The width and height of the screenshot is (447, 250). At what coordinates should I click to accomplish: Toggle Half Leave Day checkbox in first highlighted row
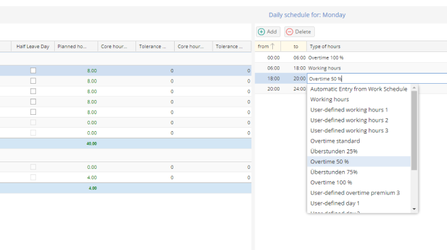pos(33,70)
